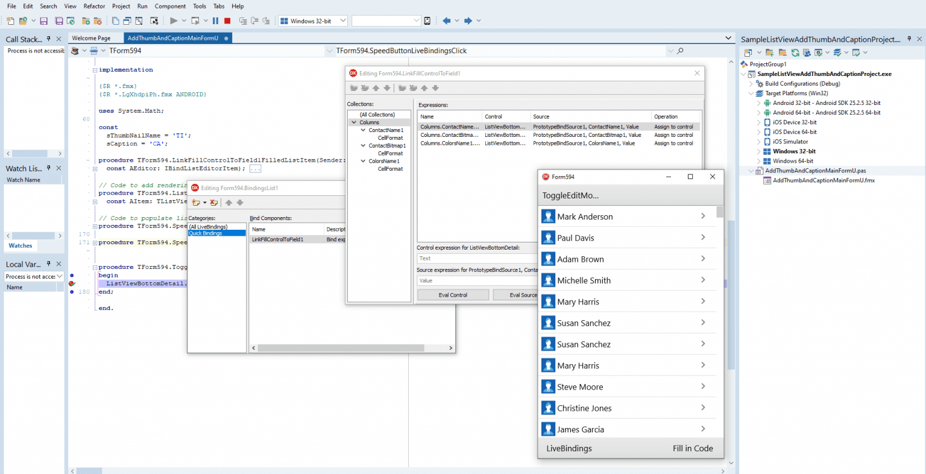
Task: Collapse the Columns collection tree node
Action: pyautogui.click(x=354, y=122)
